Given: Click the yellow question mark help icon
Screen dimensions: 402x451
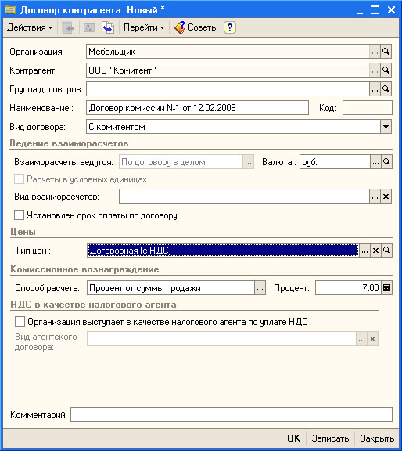Looking at the screenshot, I should coord(230,27).
